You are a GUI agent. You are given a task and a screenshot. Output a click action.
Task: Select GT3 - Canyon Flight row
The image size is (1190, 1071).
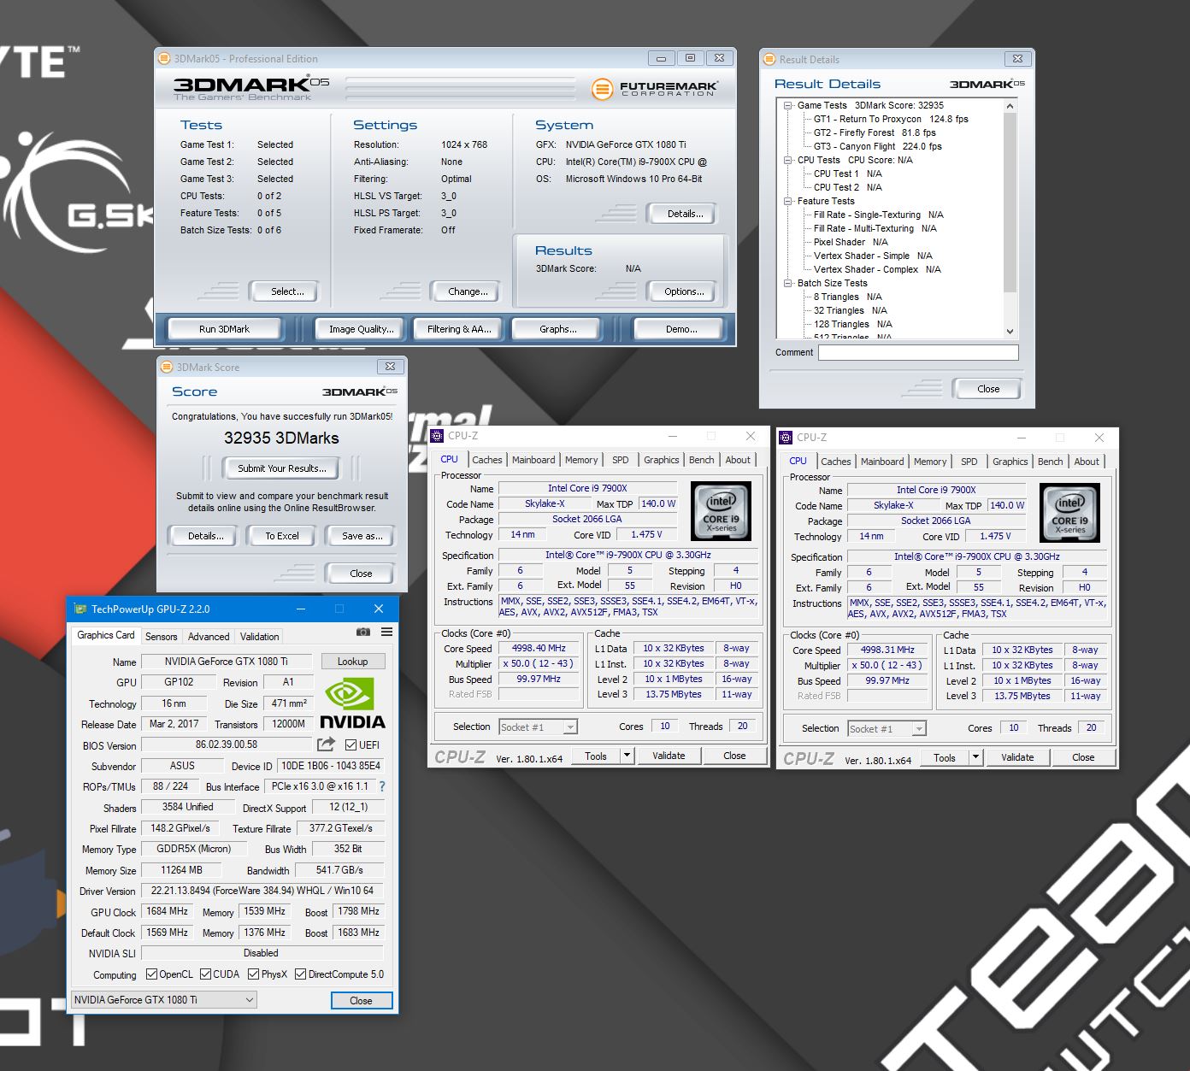(x=877, y=146)
